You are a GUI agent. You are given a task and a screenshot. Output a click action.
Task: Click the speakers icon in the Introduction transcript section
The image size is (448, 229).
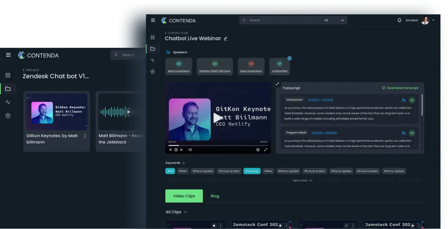click(x=404, y=100)
